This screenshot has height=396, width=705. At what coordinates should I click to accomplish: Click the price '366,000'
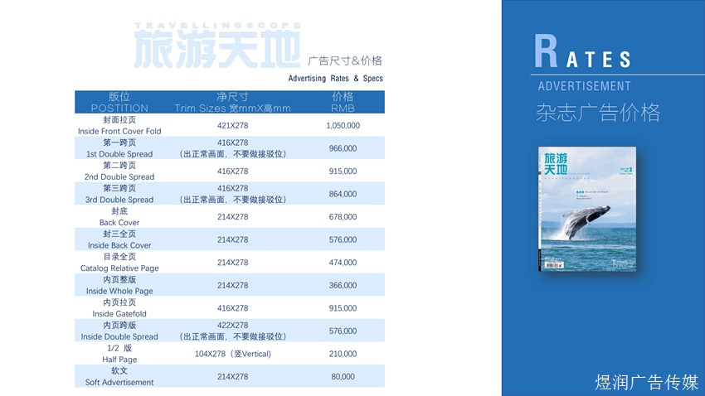[343, 286]
